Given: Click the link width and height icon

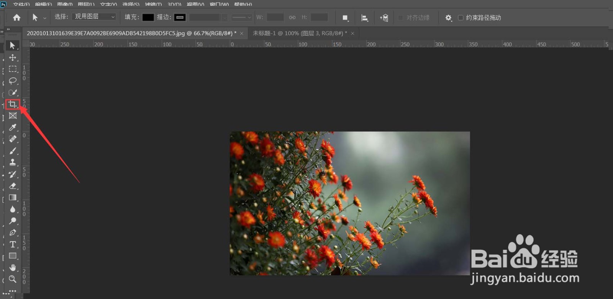Looking at the screenshot, I should pyautogui.click(x=292, y=18).
